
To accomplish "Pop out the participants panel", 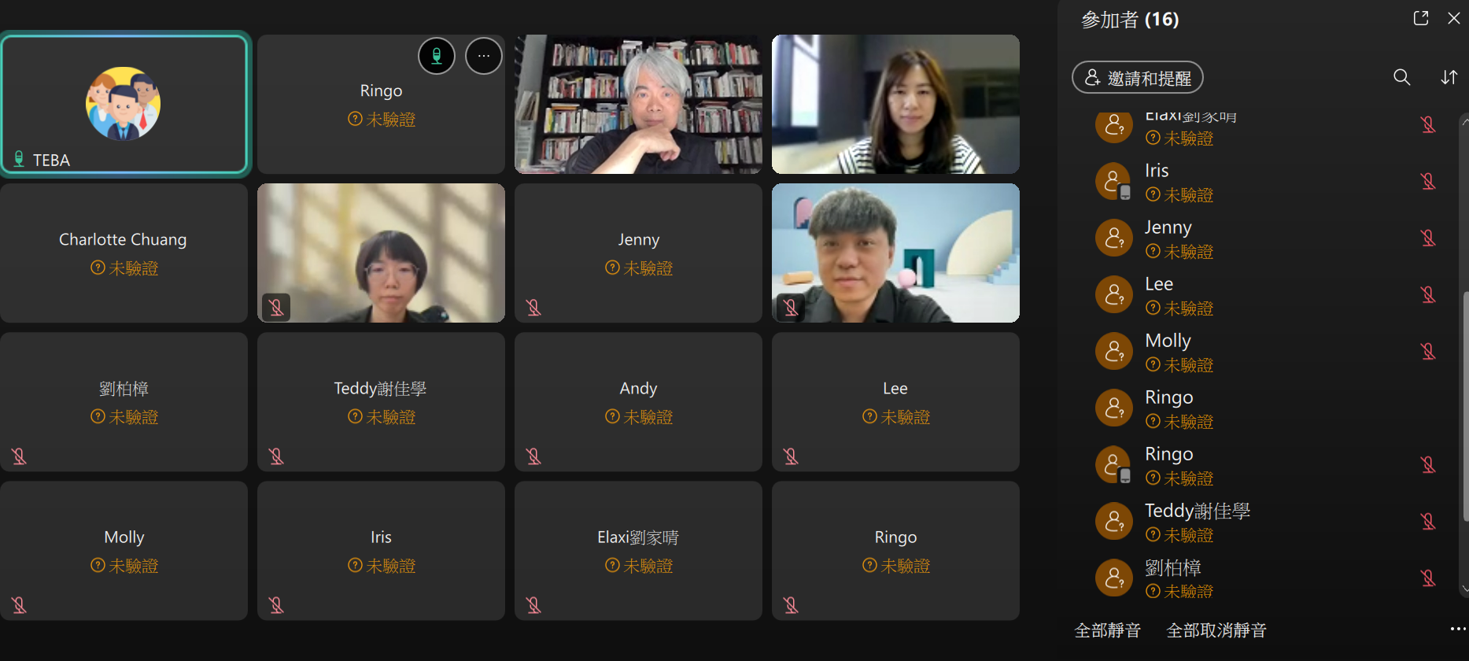I will tap(1421, 18).
